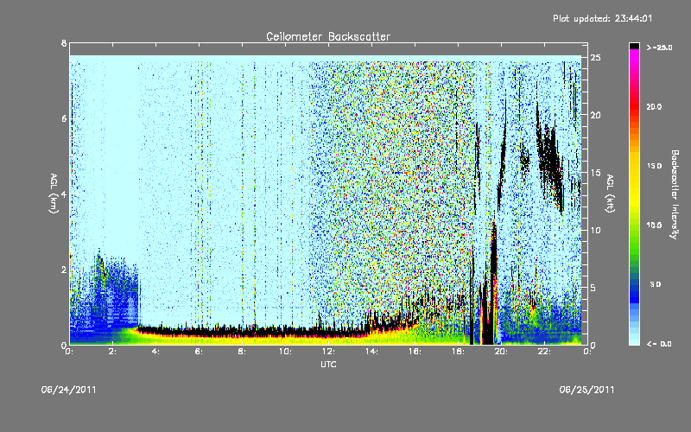Viewport: 691px width, 432px height.
Task: Click the right 'AGL (kft)' axis label
Action: click(x=610, y=194)
